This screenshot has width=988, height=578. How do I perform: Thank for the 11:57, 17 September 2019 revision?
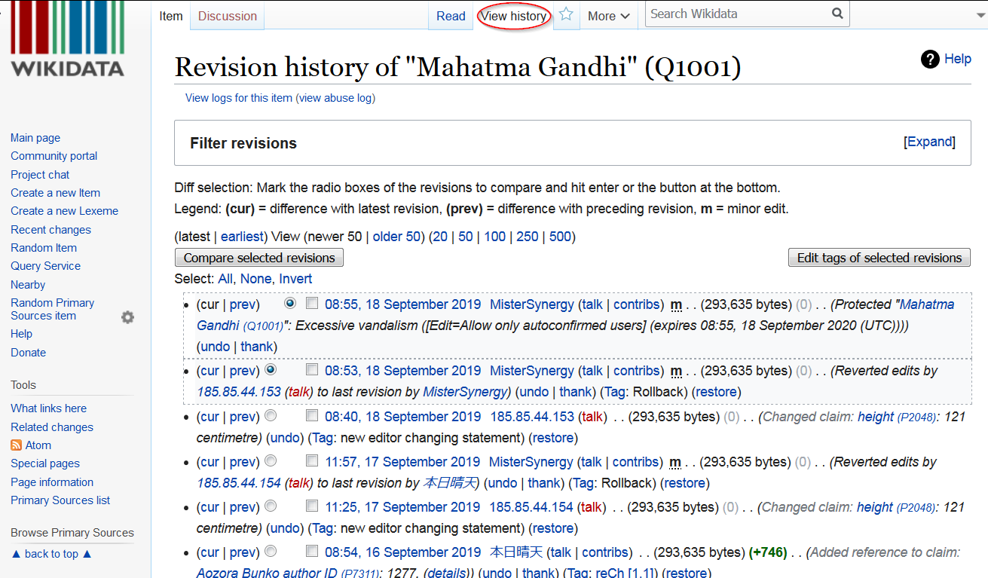point(544,483)
